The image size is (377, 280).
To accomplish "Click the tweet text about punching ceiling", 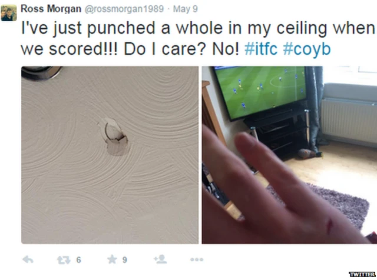I will (198, 38).
